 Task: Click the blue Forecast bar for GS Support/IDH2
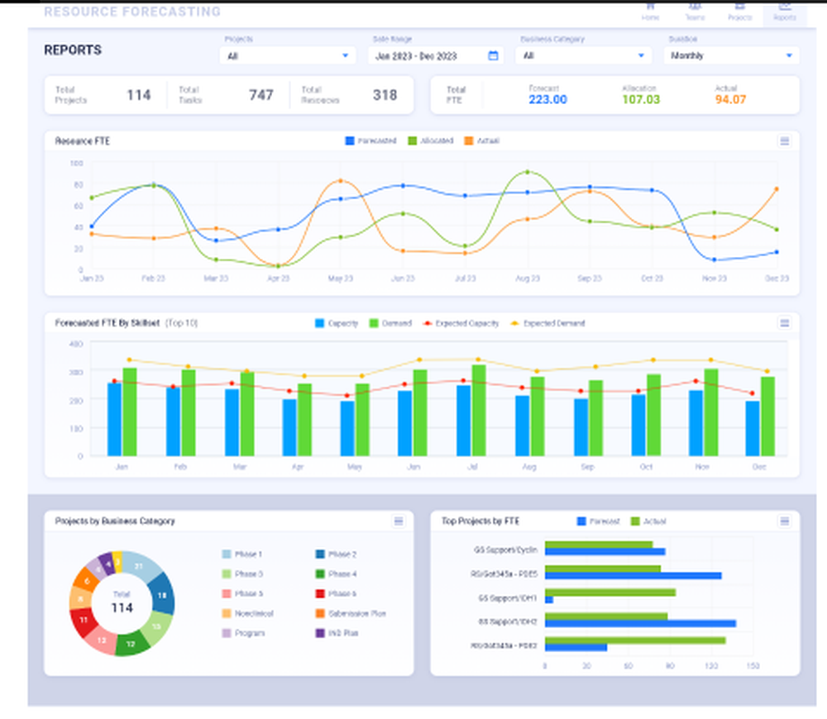[x=640, y=624]
